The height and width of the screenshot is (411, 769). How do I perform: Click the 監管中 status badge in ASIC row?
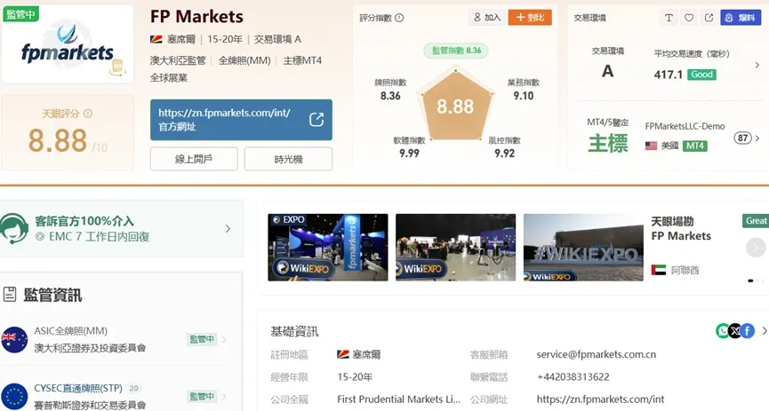click(x=202, y=339)
